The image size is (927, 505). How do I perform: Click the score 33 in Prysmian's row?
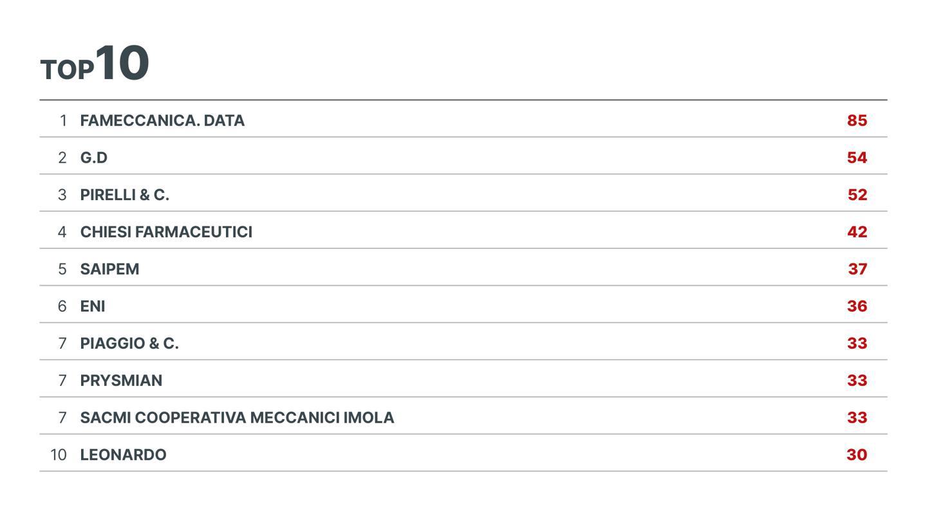[857, 381]
